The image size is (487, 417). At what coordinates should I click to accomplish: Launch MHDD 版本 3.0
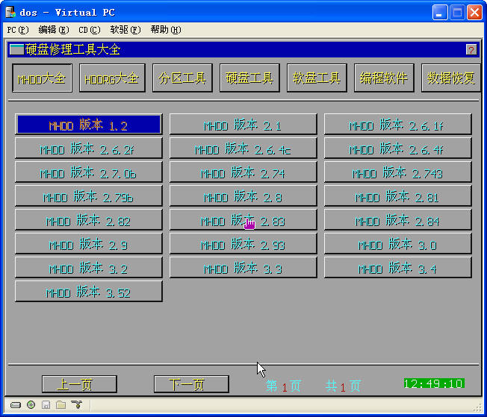pyautogui.click(x=397, y=244)
